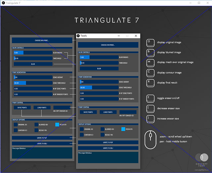Viewport: 212px width, 173px height.
Task: Click the Blur button in Tools window
Action: coord(99,69)
